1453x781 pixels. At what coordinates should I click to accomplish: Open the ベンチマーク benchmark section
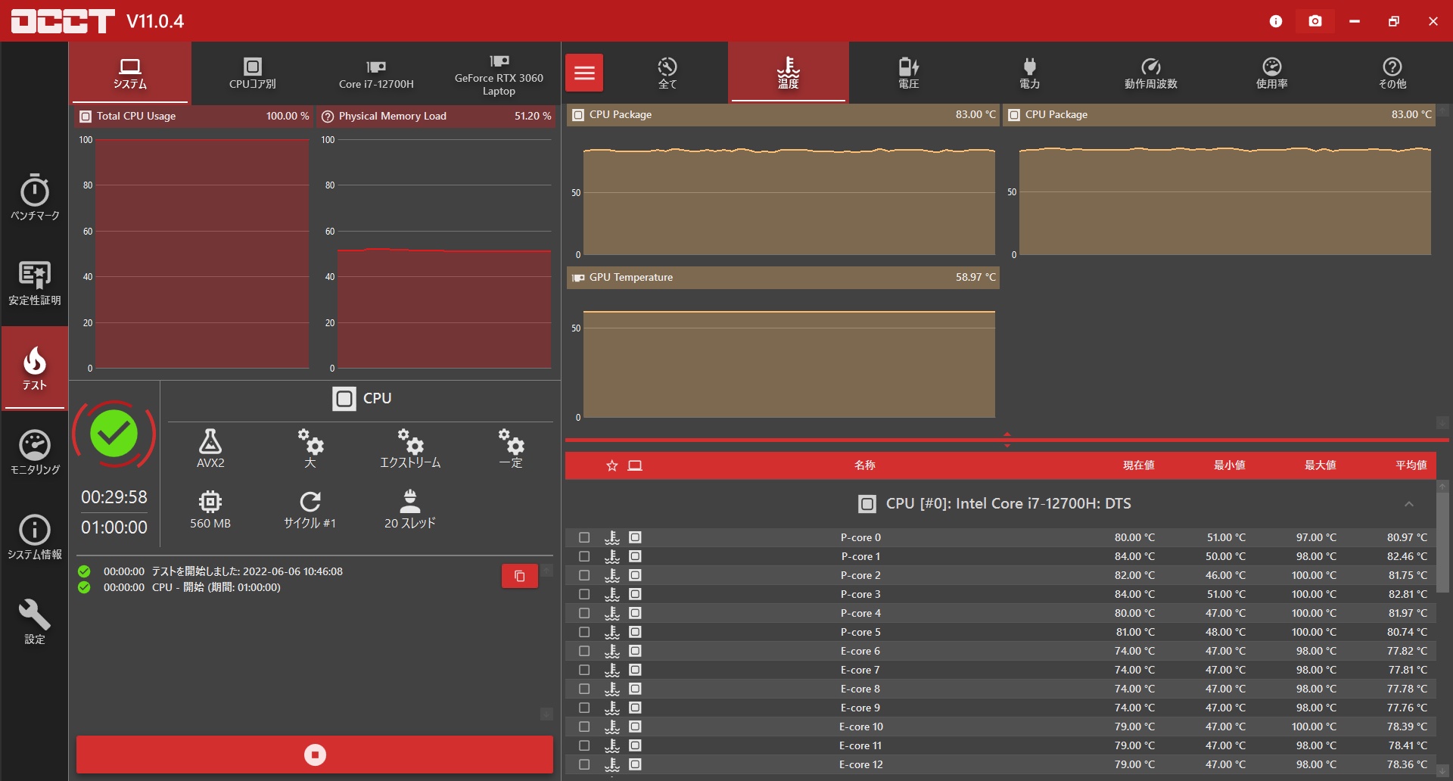pos(35,197)
